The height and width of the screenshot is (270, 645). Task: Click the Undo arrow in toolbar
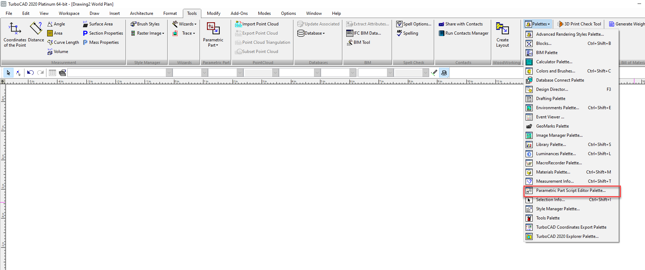click(30, 73)
